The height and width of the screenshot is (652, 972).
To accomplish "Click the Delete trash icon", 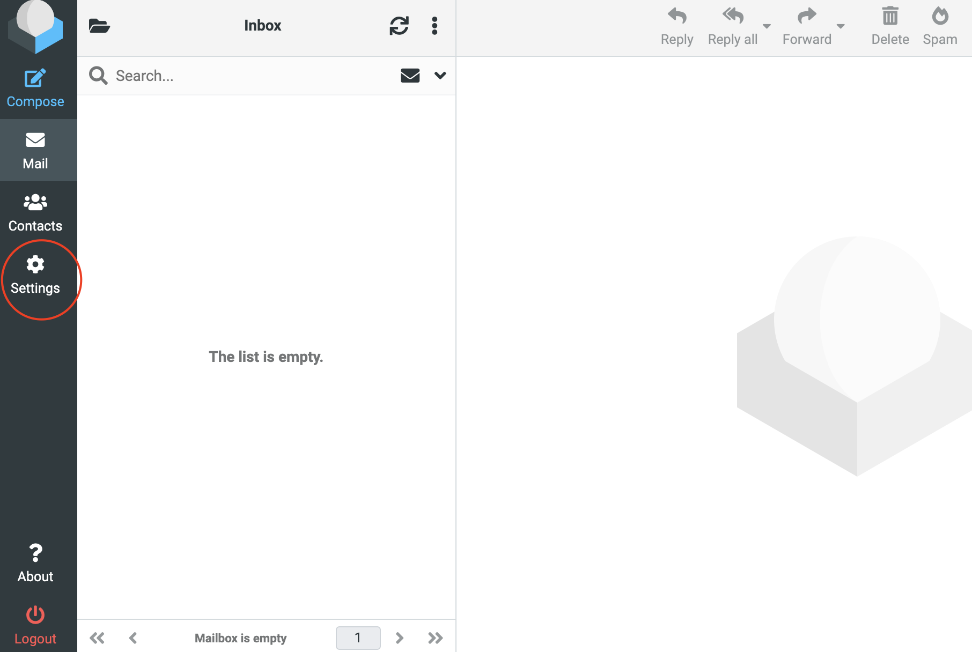I will click(x=890, y=17).
